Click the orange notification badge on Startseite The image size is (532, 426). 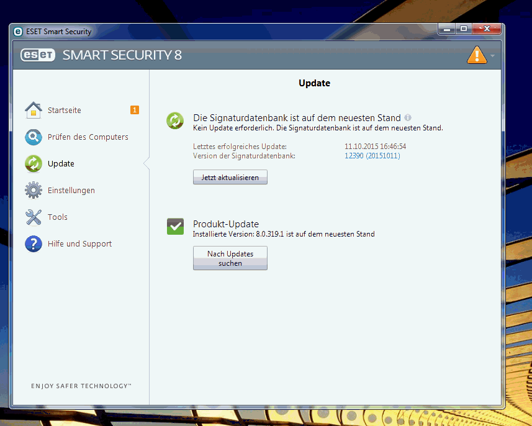135,110
